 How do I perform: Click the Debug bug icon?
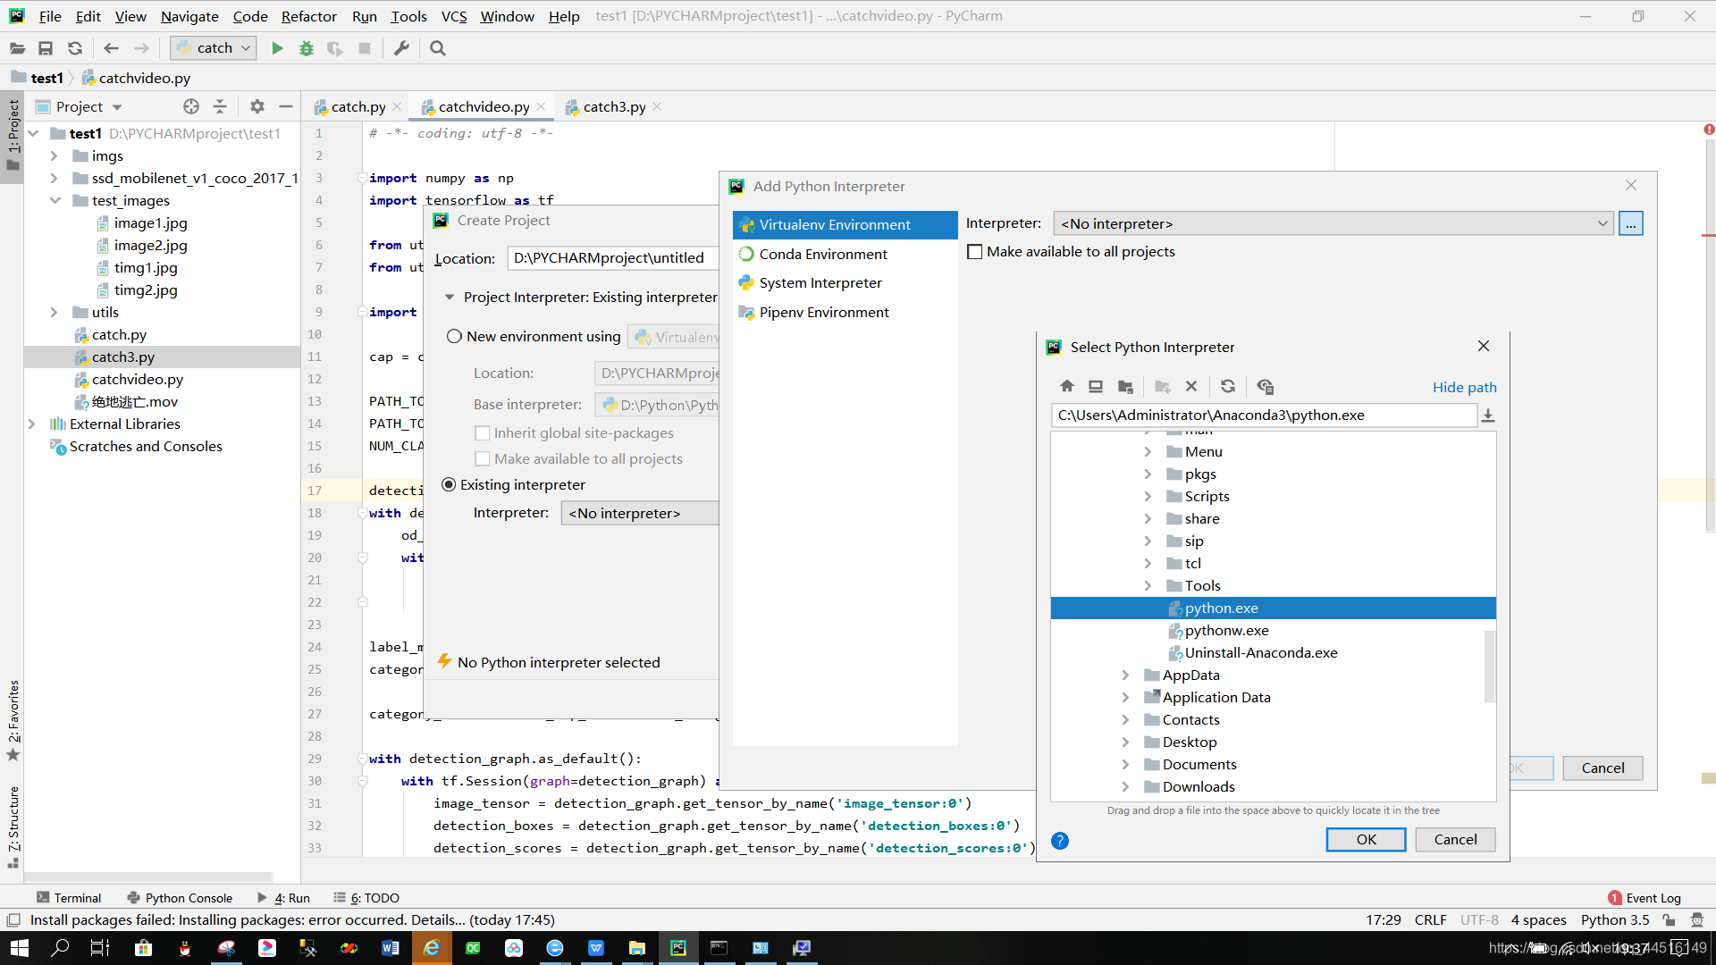tap(307, 48)
